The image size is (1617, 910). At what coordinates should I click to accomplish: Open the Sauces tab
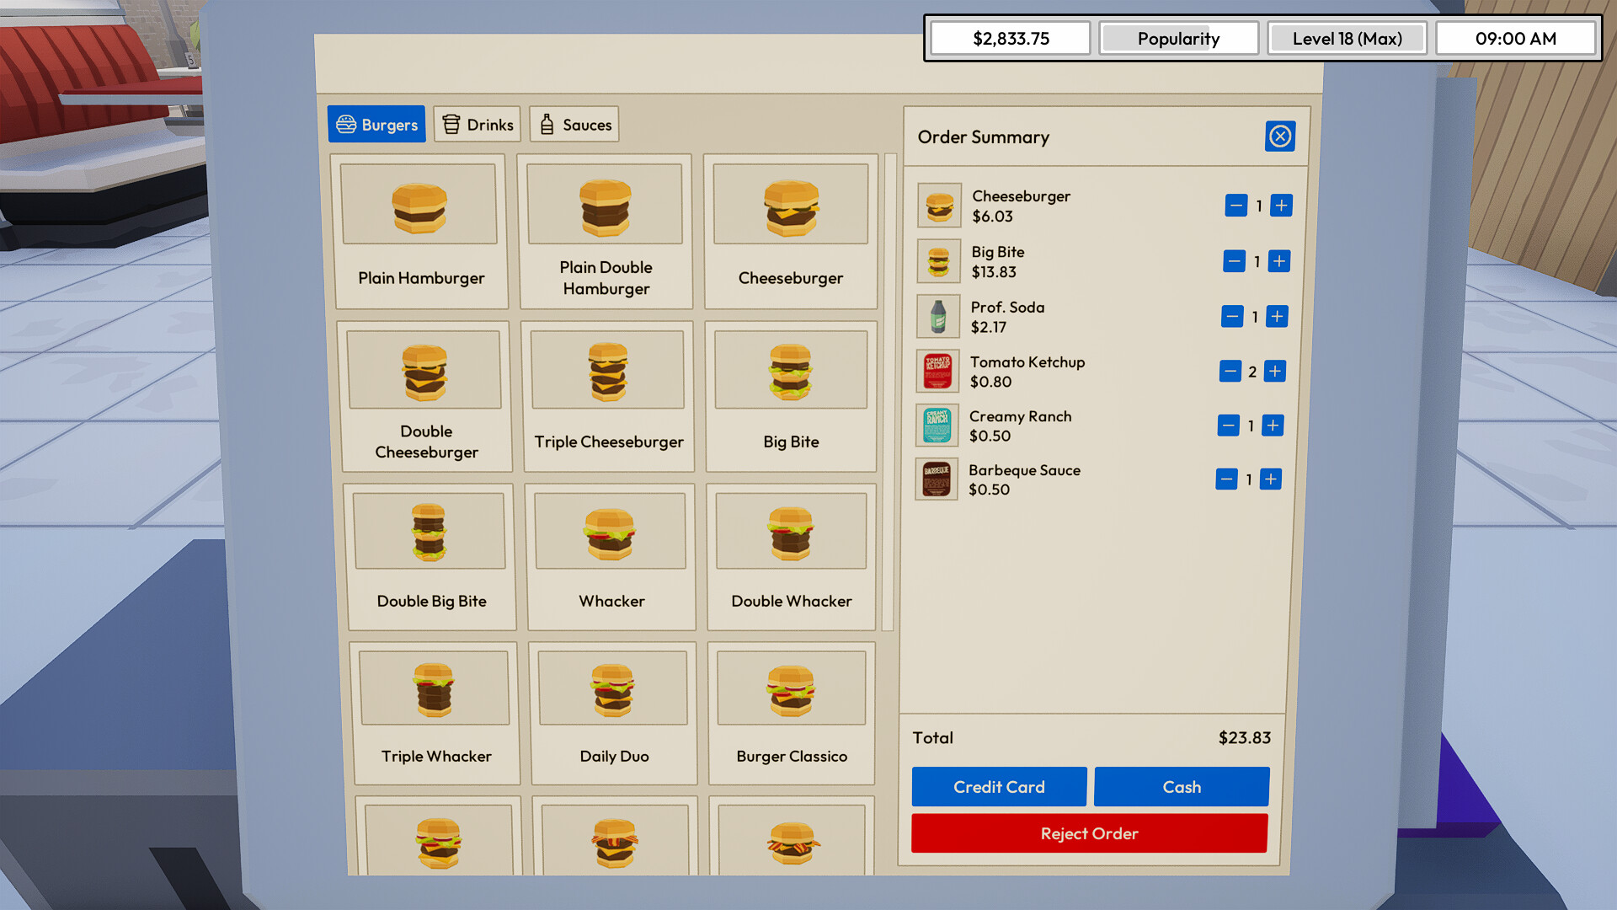(574, 124)
